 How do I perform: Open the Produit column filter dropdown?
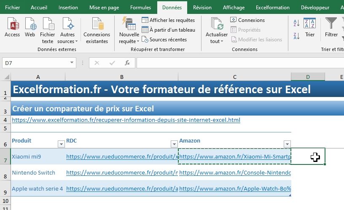[x=61, y=144]
